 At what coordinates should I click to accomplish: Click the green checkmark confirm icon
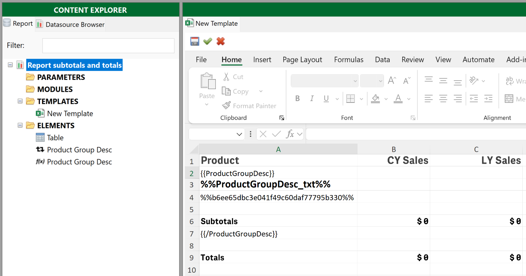point(208,41)
